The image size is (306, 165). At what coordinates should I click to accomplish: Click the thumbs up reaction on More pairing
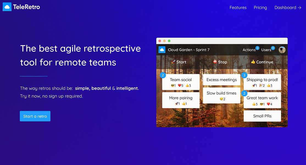coord(184,104)
